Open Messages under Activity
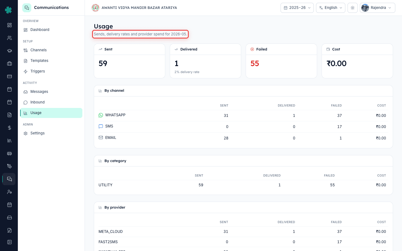 [x=51, y=92]
